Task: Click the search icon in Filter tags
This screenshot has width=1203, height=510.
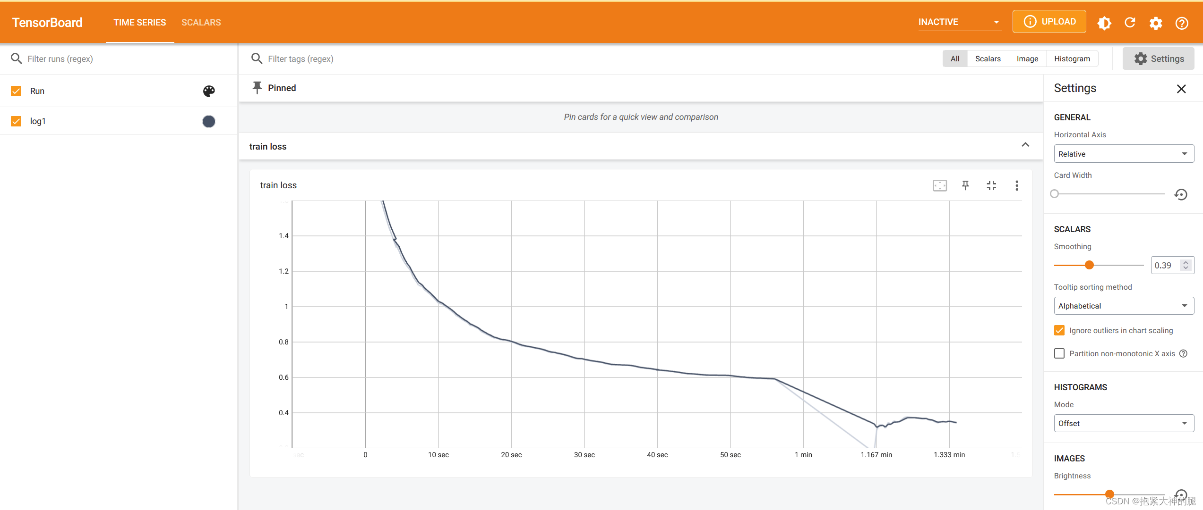Action: [x=257, y=59]
